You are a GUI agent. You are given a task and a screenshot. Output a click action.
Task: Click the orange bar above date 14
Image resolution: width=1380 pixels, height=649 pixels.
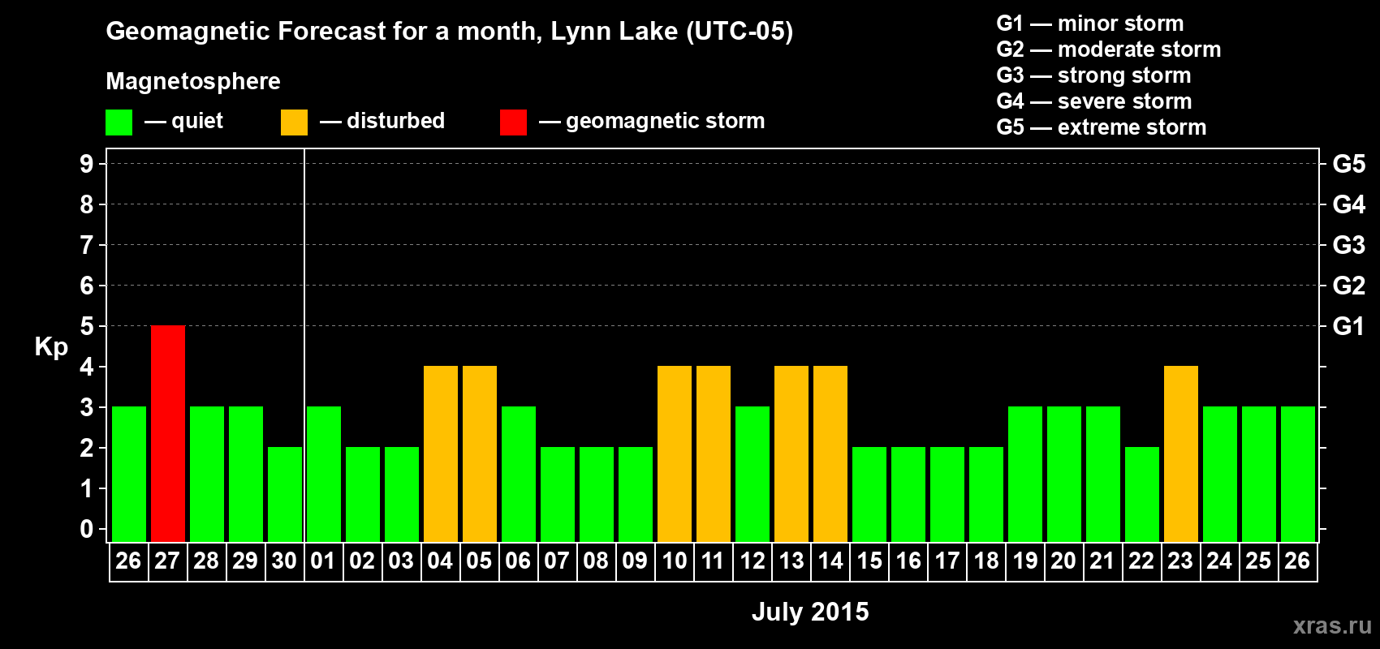pos(830,453)
